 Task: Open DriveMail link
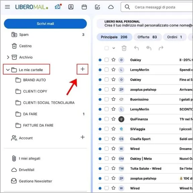(x=23, y=170)
